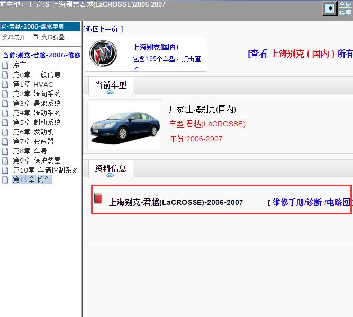Open 第2章 转向系统 chapter

click(37, 94)
